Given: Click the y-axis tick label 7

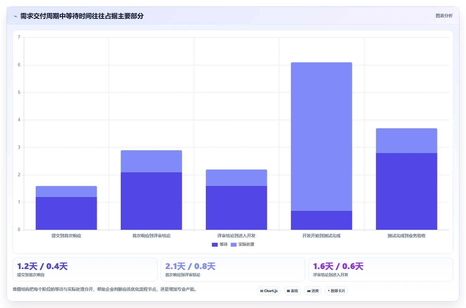Looking at the screenshot, I should point(19,37).
